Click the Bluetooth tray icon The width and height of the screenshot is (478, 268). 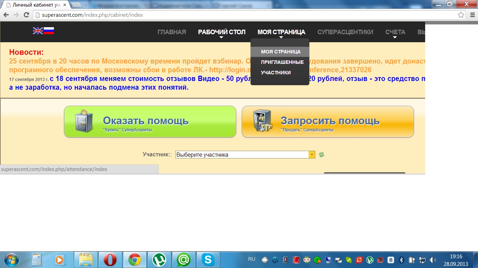(x=402, y=260)
